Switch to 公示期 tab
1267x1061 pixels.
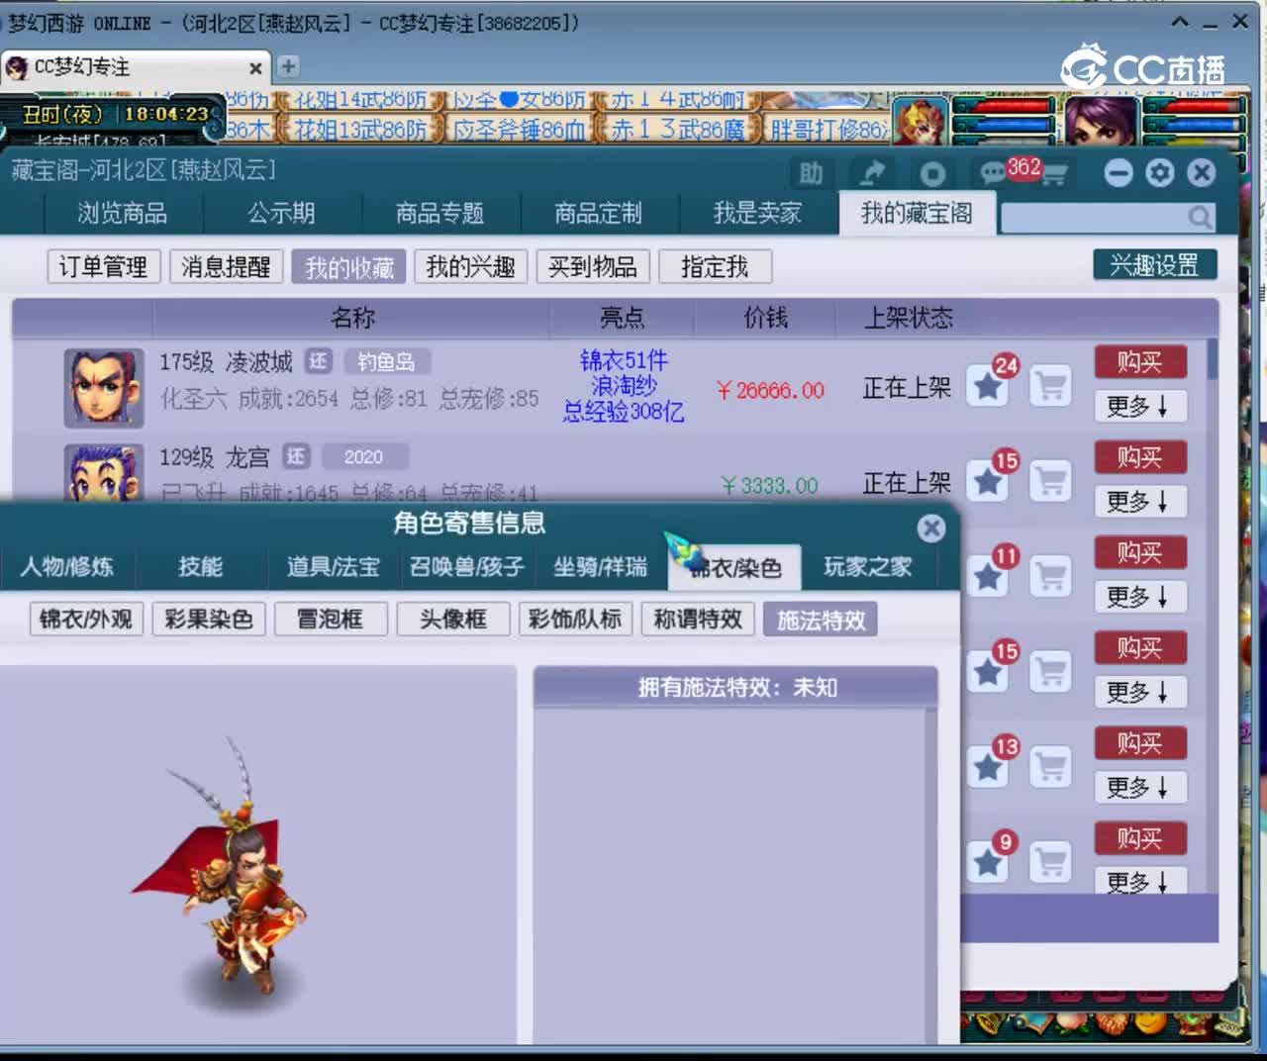pyautogui.click(x=282, y=213)
